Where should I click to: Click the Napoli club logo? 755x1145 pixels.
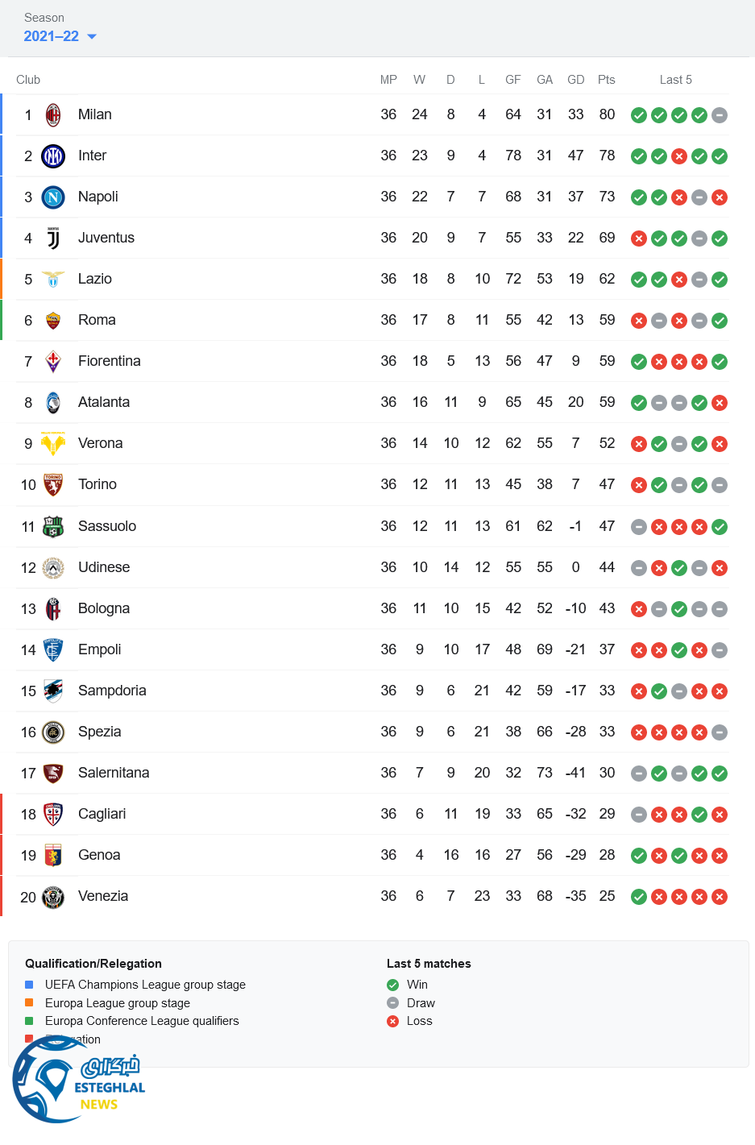[x=53, y=197]
